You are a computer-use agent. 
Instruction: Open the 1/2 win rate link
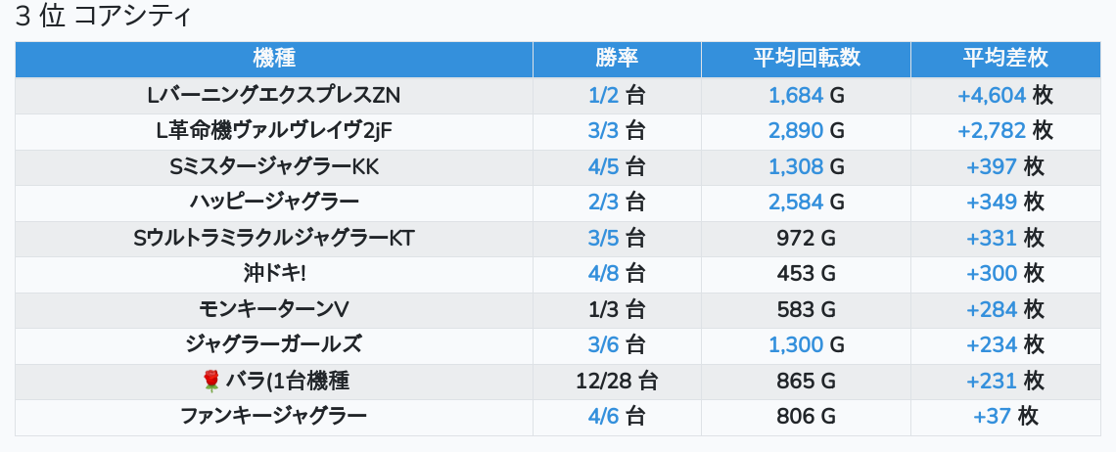point(604,95)
